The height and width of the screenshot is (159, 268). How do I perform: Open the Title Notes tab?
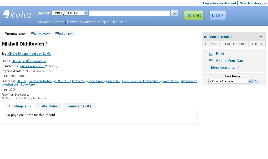coord(49,106)
